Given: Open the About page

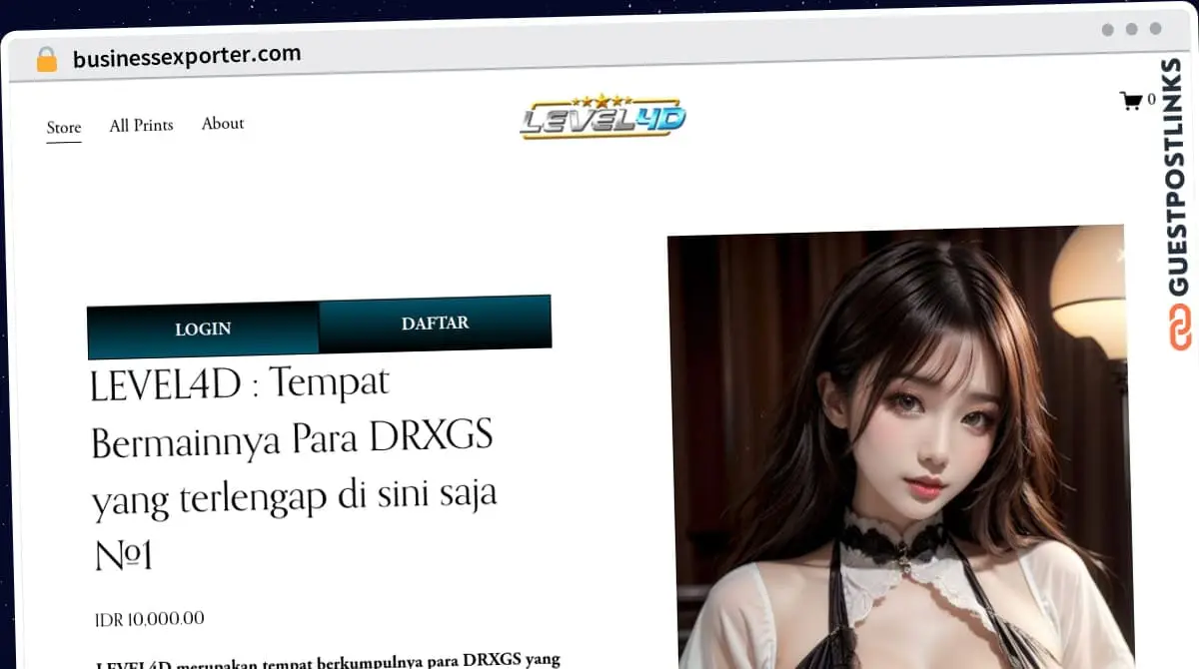Looking at the screenshot, I should 223,123.
